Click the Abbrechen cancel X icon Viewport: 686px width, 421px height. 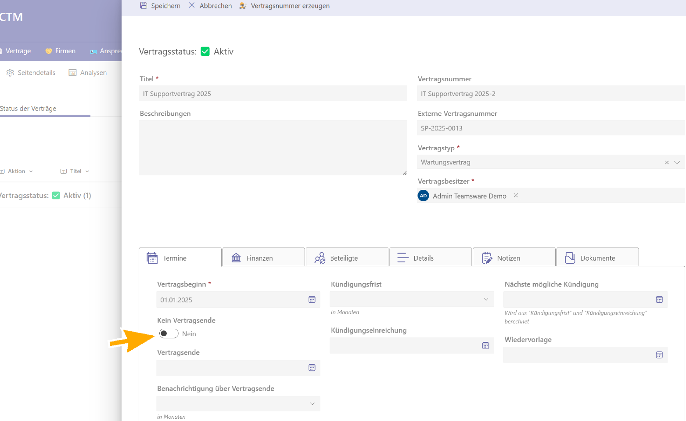192,6
